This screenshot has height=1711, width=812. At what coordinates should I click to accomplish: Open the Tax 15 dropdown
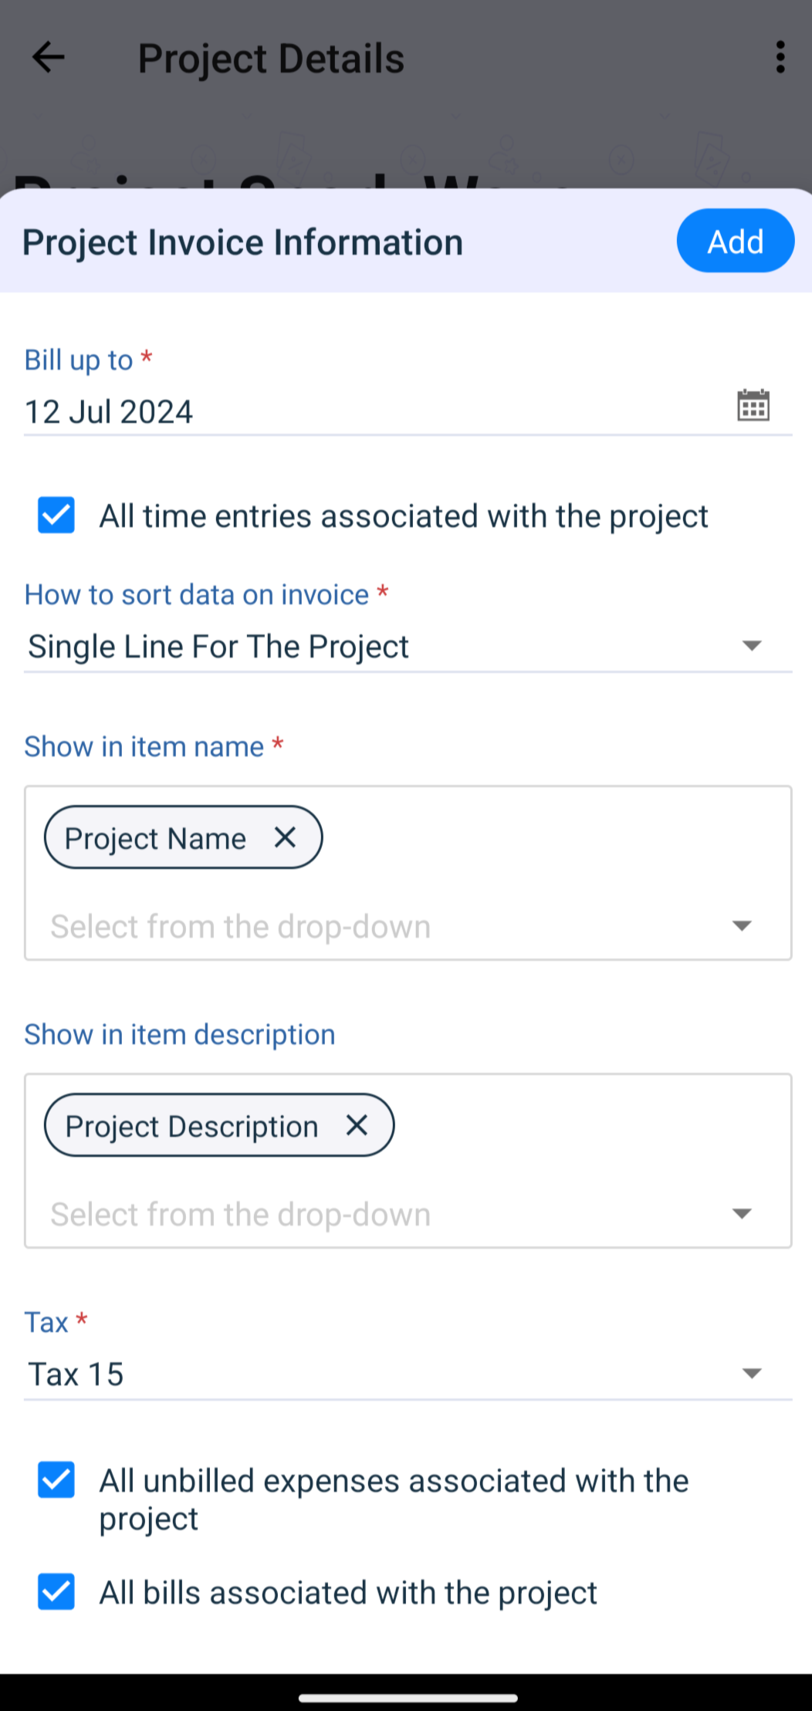coord(751,1374)
